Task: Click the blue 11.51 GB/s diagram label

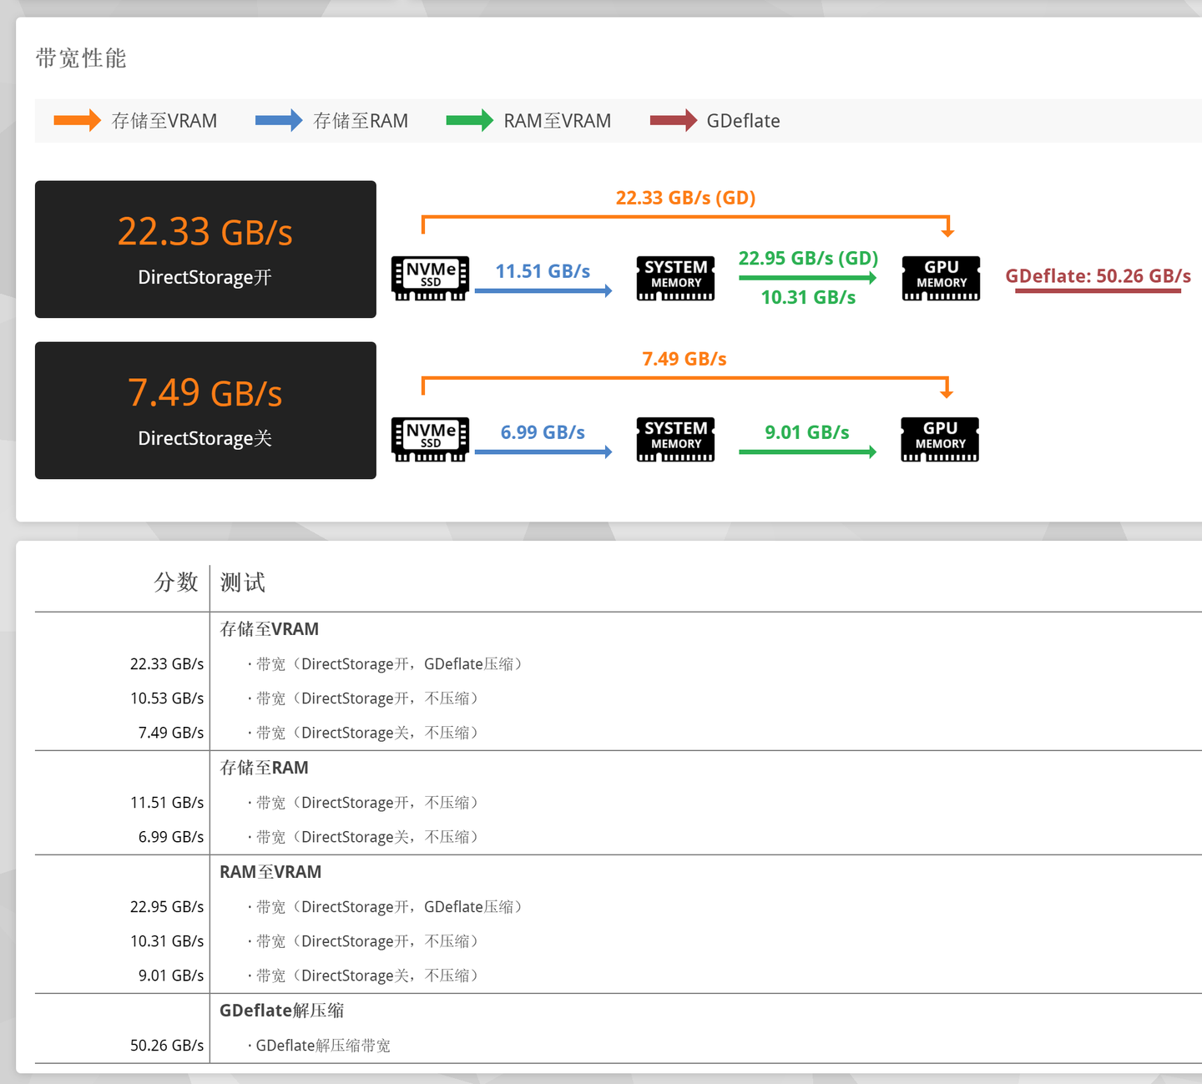Action: tap(543, 271)
